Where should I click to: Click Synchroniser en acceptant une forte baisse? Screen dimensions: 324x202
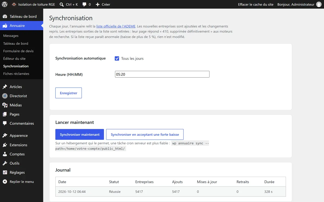click(x=145, y=134)
